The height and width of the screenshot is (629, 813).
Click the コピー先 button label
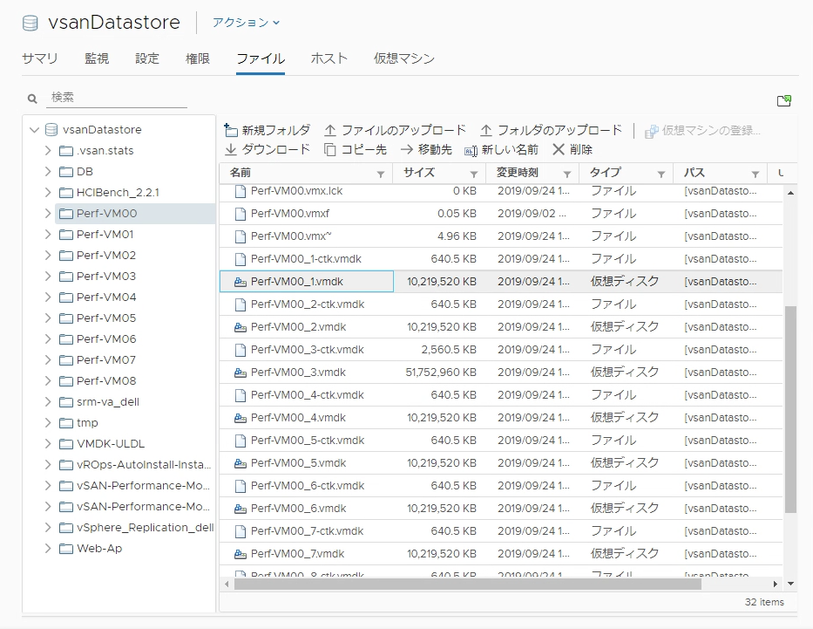pyautogui.click(x=364, y=149)
